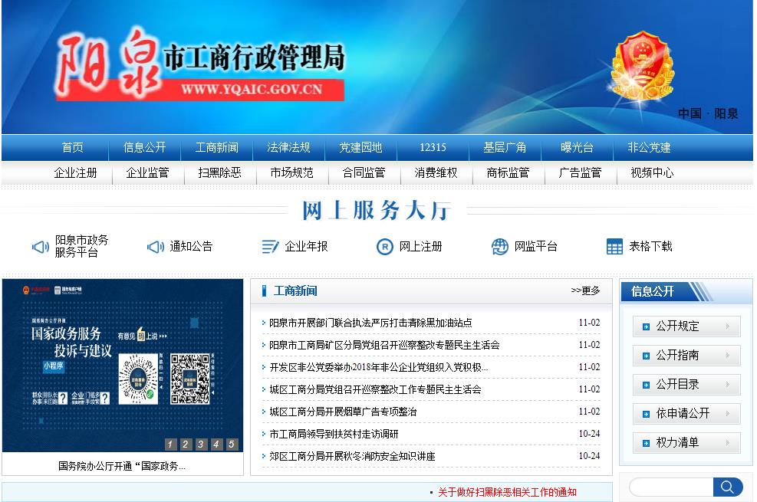
Task: Click the magnifier icon to search
Action: [x=726, y=486]
